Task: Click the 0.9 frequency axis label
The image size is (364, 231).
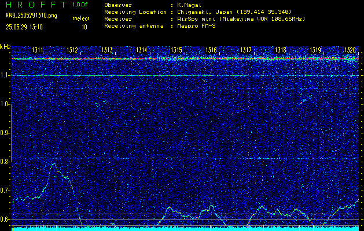Action: 5,133
